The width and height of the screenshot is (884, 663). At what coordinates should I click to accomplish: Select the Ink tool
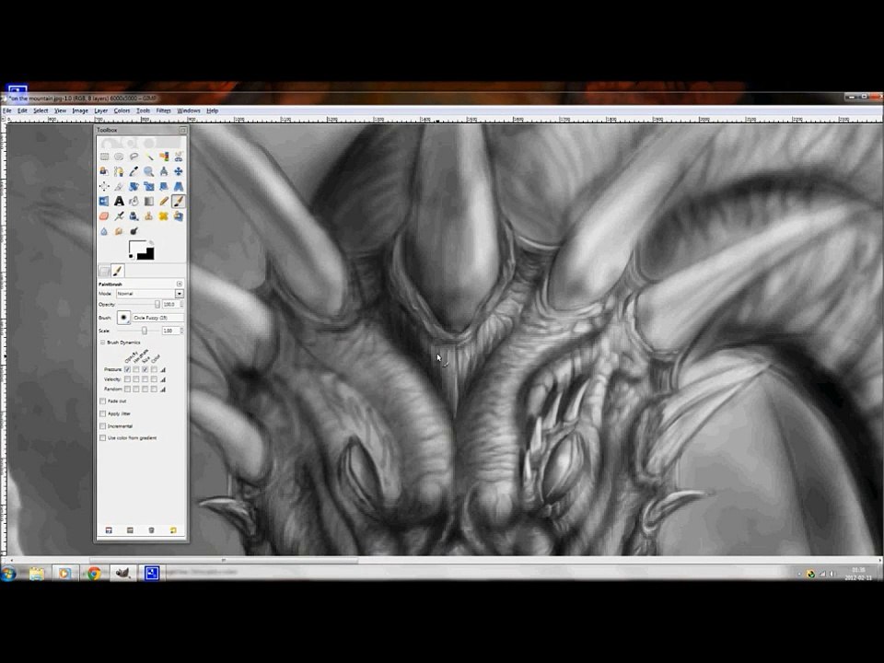(x=134, y=215)
